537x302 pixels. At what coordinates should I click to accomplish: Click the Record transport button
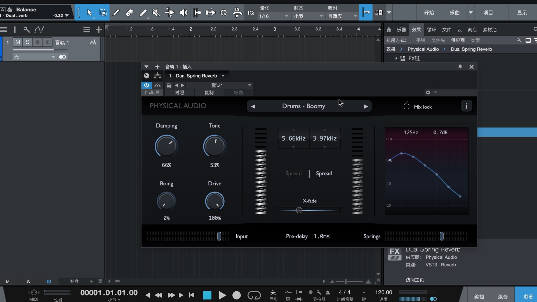237,295
